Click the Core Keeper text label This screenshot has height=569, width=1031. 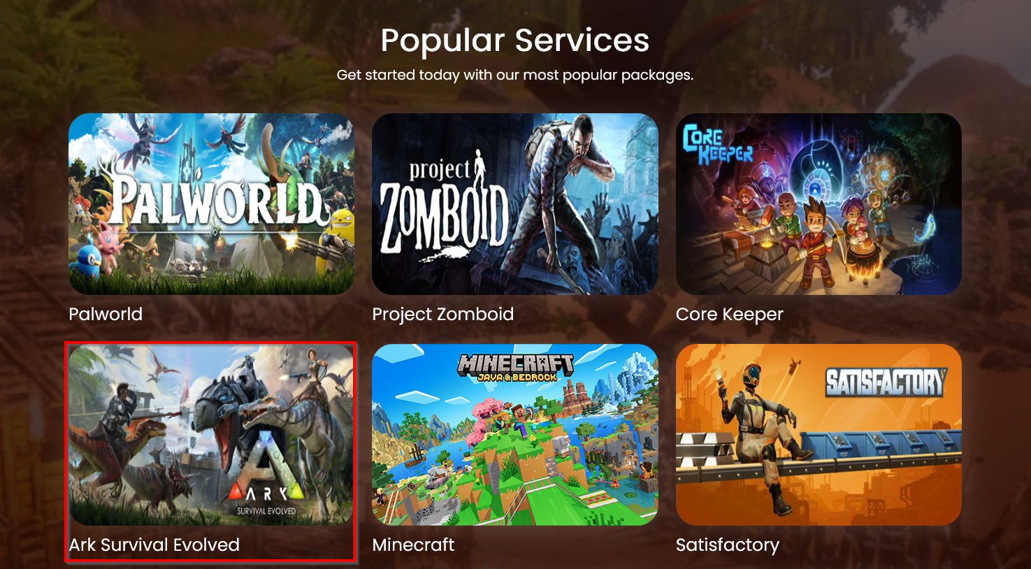[730, 315]
